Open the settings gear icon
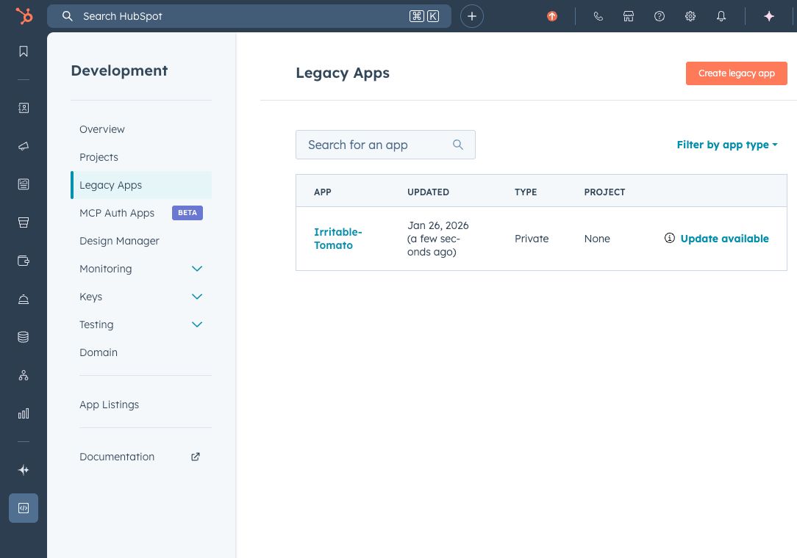 690,16
